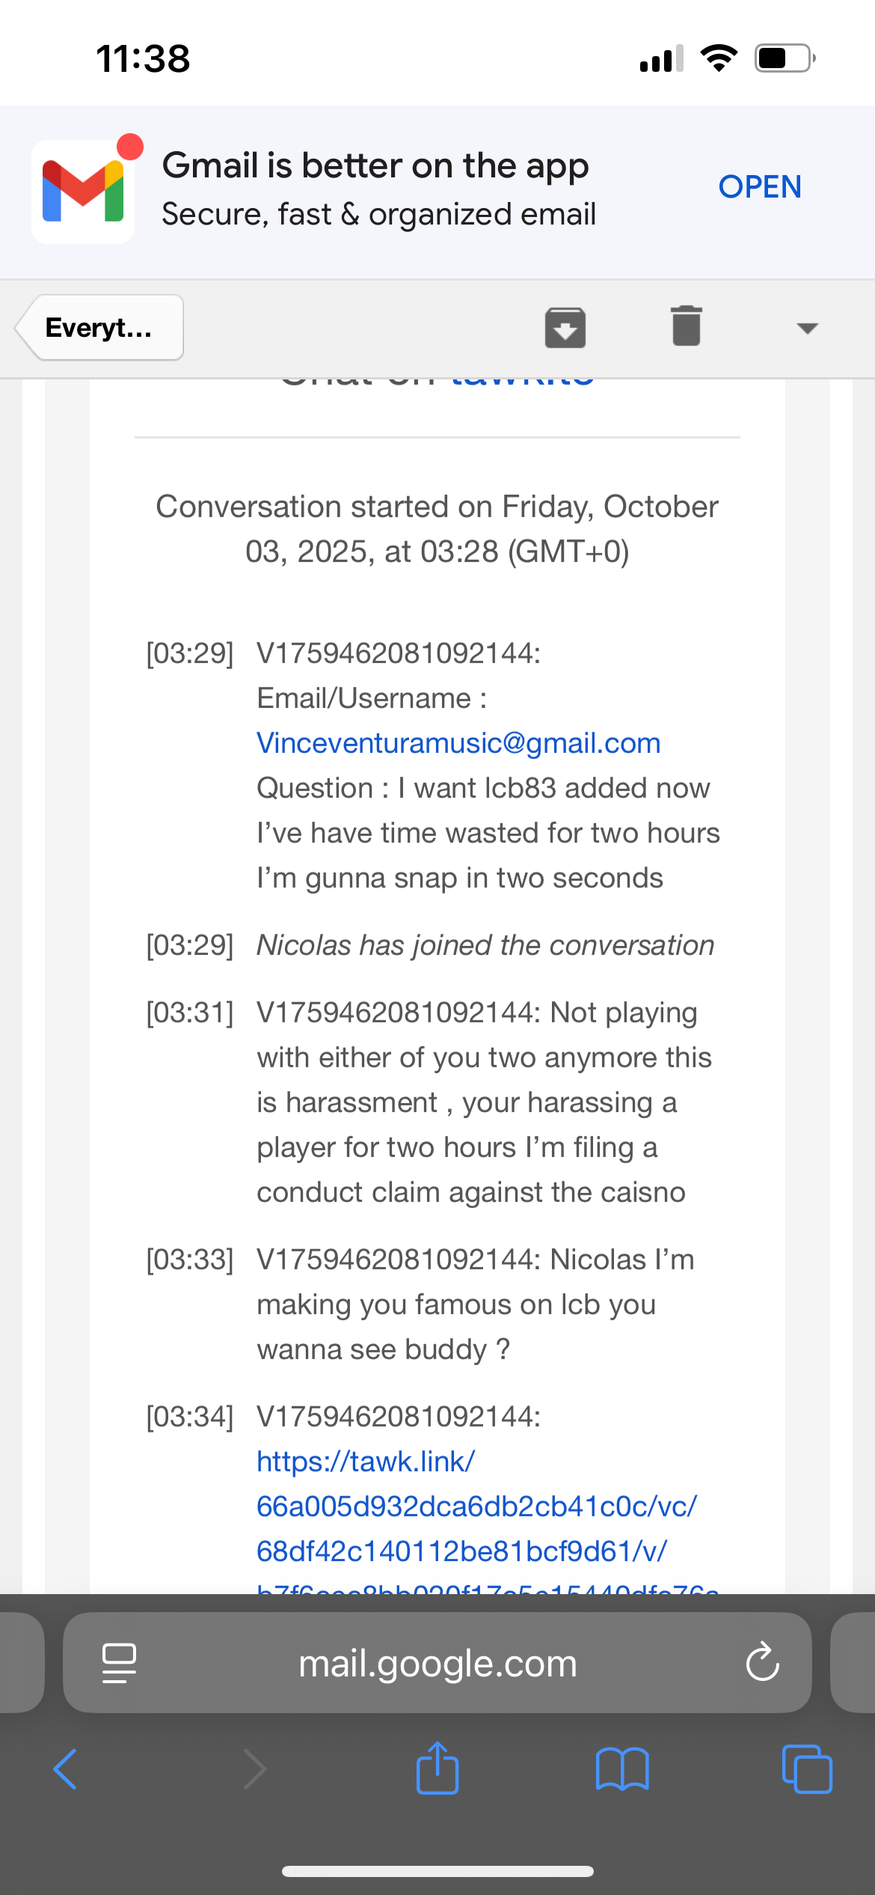Show Safari bookmarks

(622, 1769)
